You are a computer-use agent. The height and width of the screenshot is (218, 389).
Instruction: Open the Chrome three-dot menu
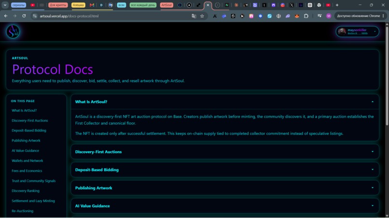coord(383,16)
